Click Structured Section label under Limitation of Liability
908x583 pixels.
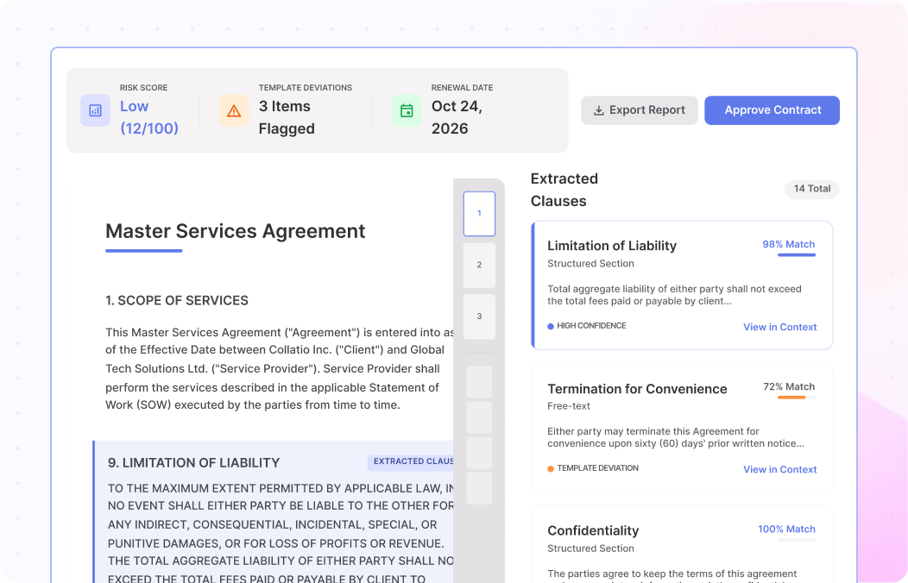click(x=590, y=264)
